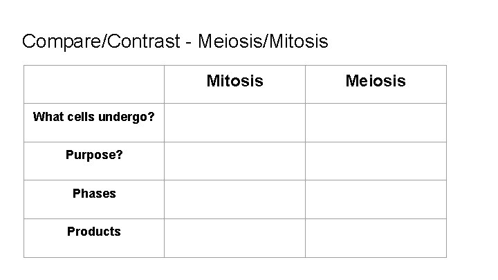This screenshot has width=498, height=280.
Task: Click the 'Phases' row label
Action: point(94,194)
